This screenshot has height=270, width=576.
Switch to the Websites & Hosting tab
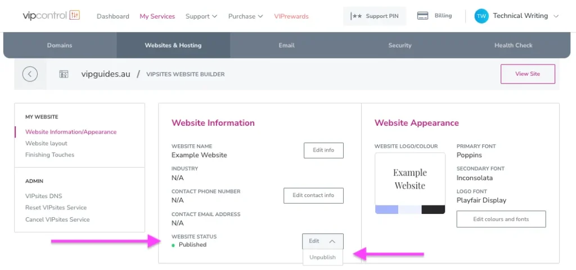(x=173, y=45)
